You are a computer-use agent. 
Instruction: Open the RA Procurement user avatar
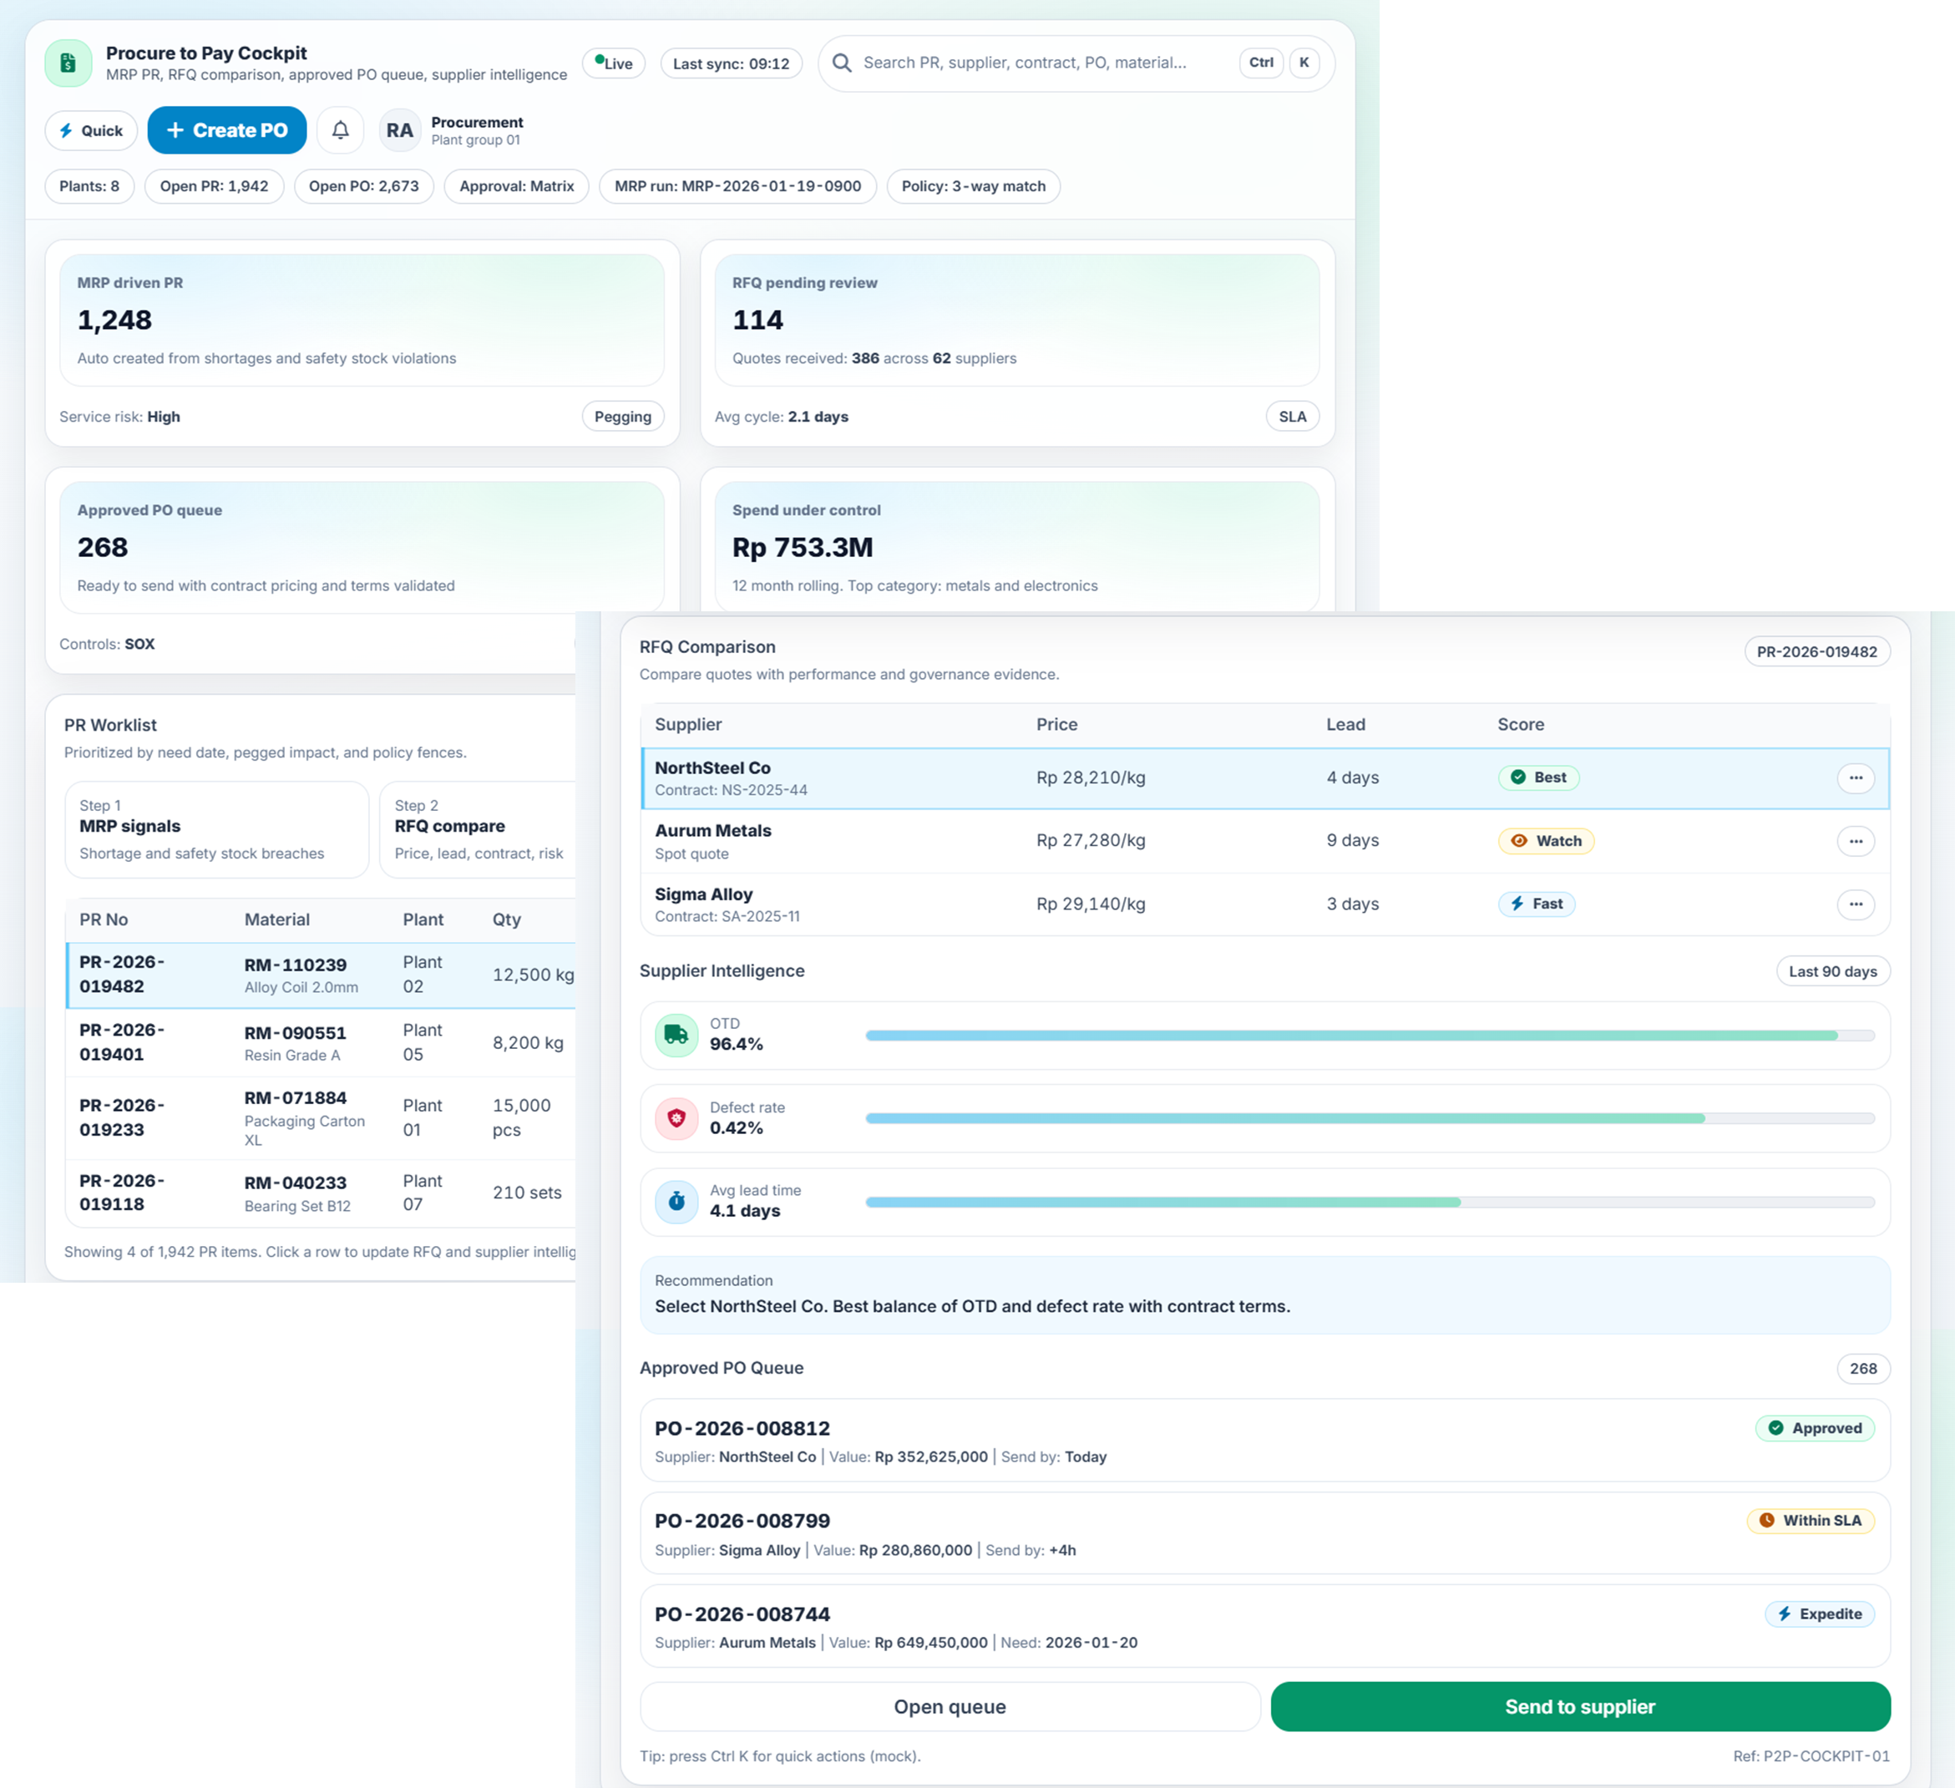[x=399, y=130]
